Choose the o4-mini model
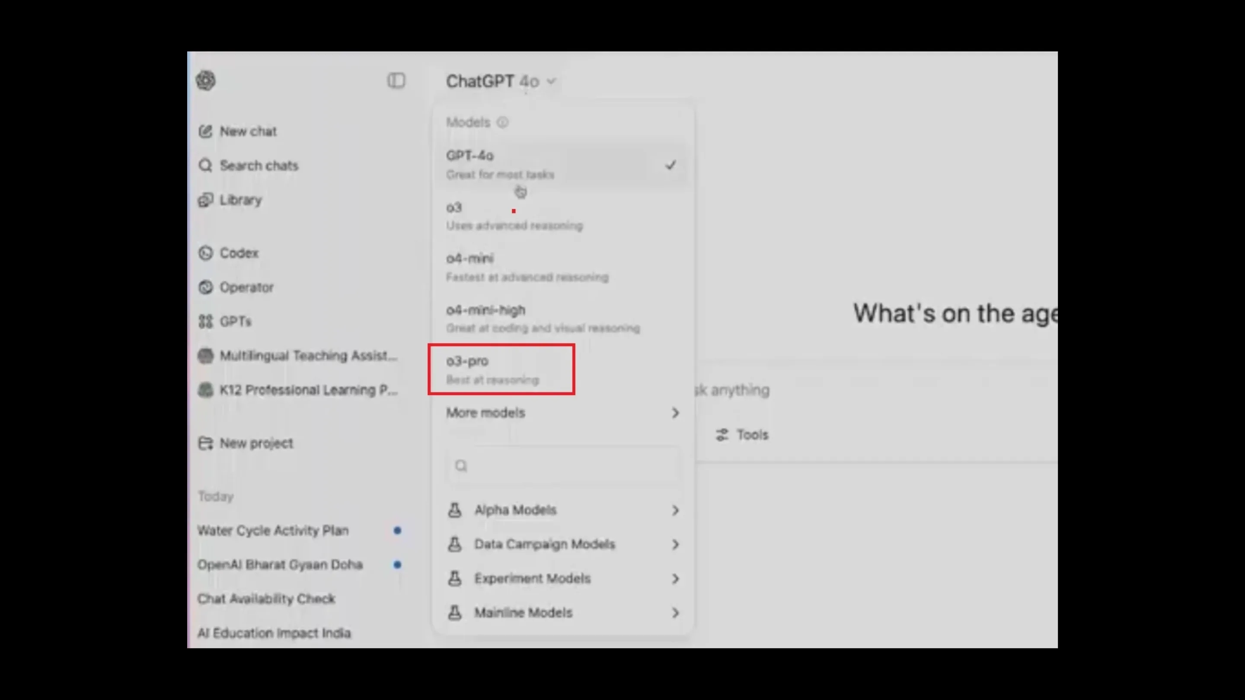 [x=563, y=267]
